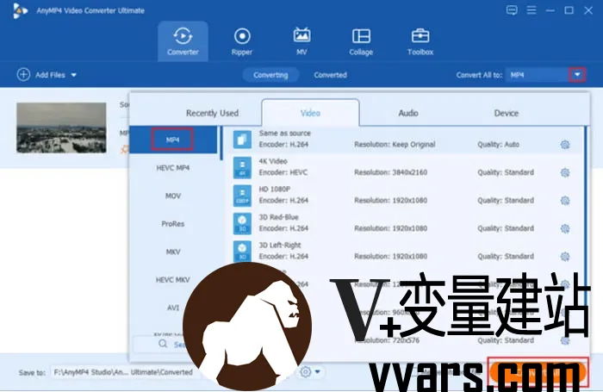Select the Video format tab
The width and height of the screenshot is (603, 392).
pos(310,113)
